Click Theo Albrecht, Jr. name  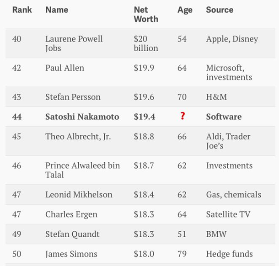point(78,136)
